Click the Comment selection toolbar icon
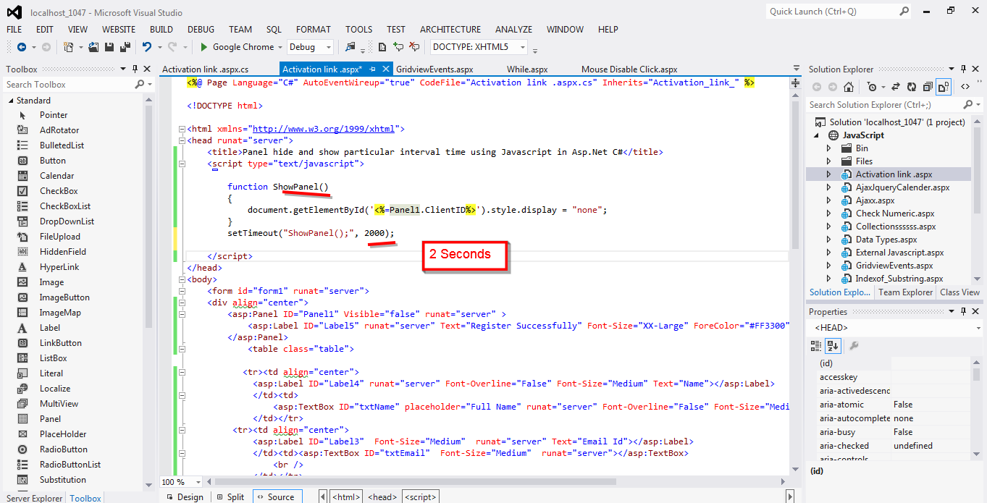Image resolution: width=987 pixels, height=503 pixels. (x=398, y=47)
